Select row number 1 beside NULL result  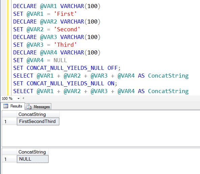click(9, 159)
